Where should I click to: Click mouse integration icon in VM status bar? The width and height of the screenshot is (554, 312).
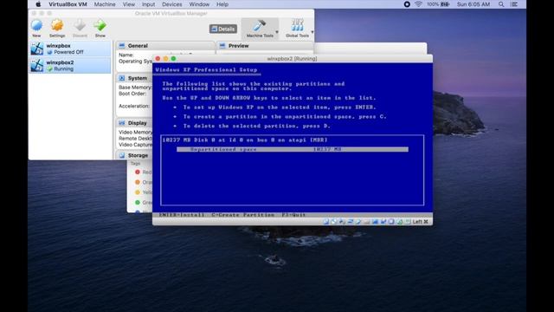tap(400, 222)
